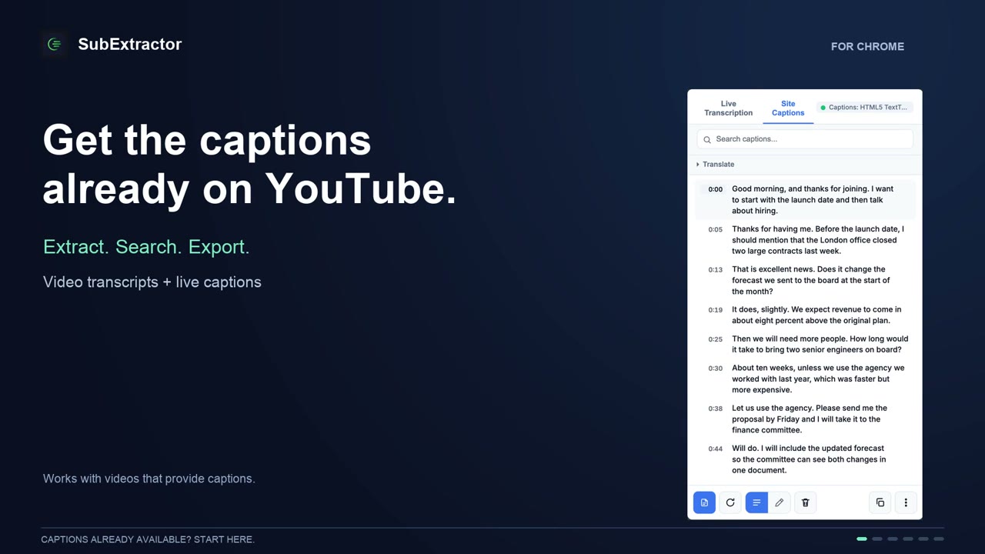Switch to pencil edit mode

pos(780,502)
